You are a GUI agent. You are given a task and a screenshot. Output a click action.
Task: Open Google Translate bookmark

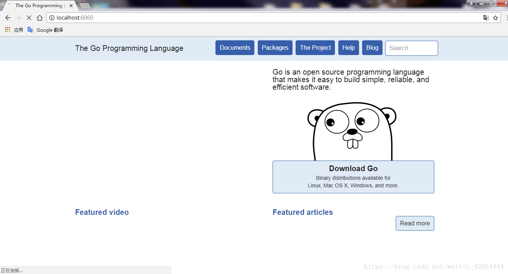(45, 30)
